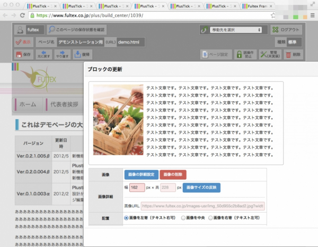Click the 保存 (save) icon button

24,54
